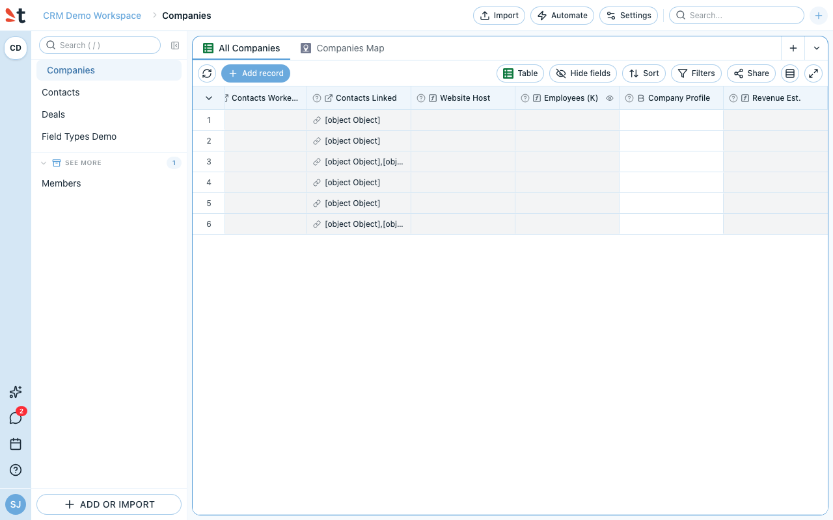Open the views dropdown chevron
Screen dimensions: 833x520
pos(817,48)
